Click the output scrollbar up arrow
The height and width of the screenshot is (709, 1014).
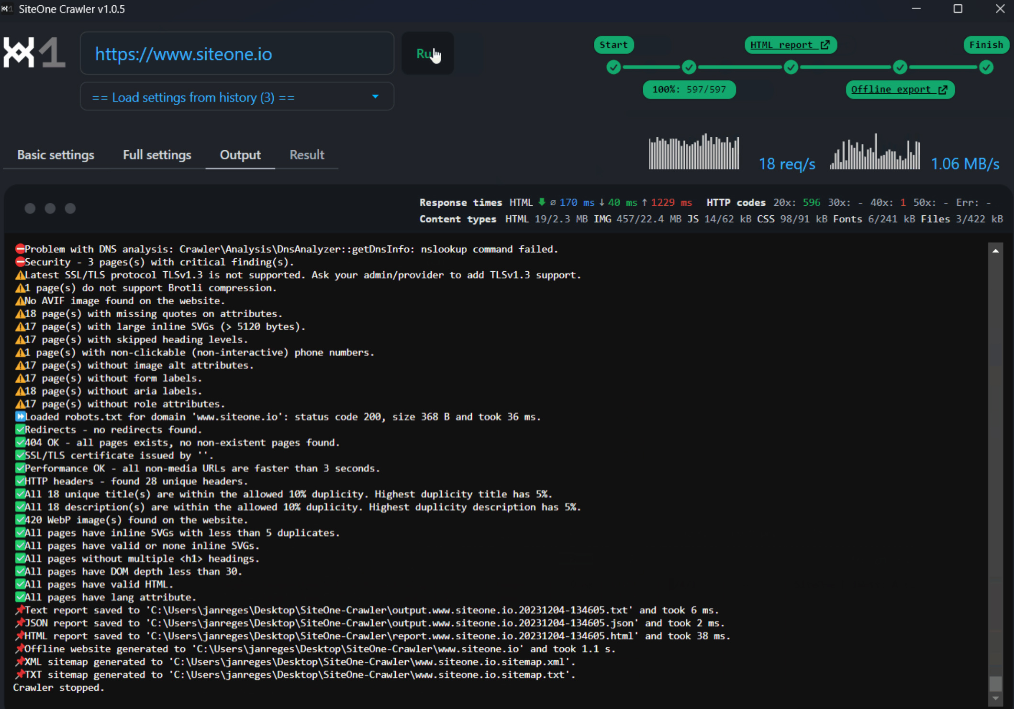tap(995, 251)
